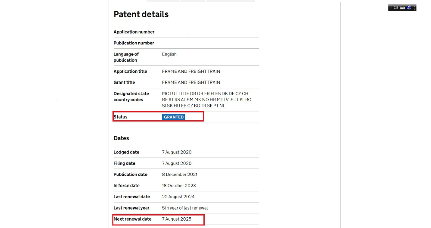The height and width of the screenshot is (228, 431).
Task: Click the Application number label
Action: (134, 32)
